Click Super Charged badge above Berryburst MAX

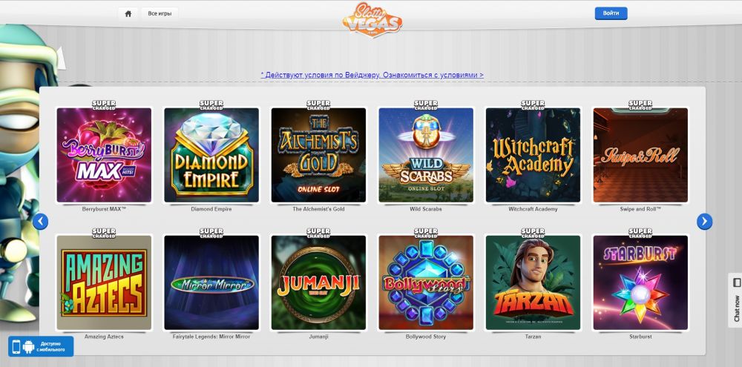click(x=104, y=105)
